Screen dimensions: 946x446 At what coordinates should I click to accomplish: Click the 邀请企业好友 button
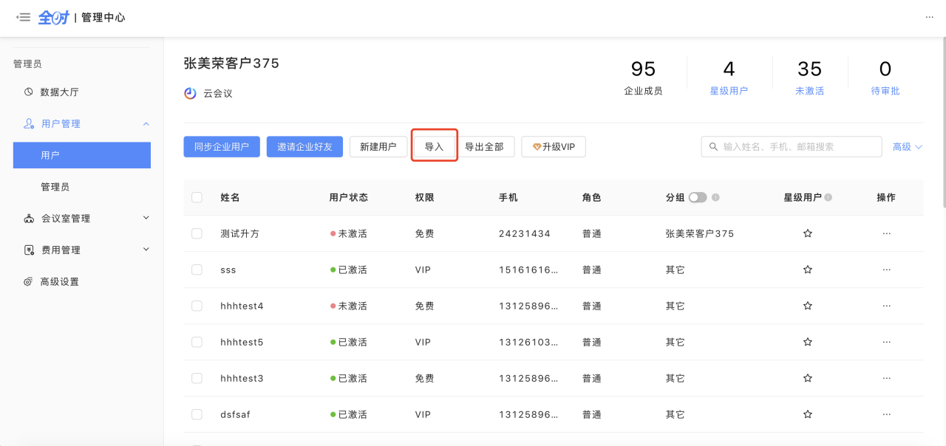[304, 147]
